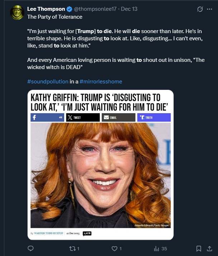Bookmark this post
This screenshot has width=218, height=256.
point(199,248)
